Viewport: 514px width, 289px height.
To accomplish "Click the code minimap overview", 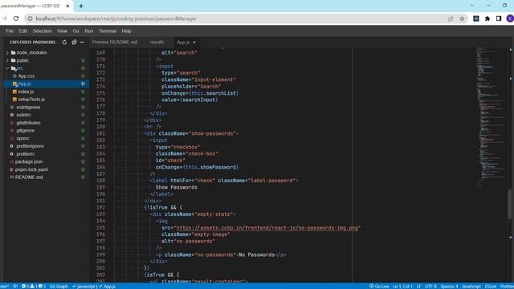I will [x=491, y=116].
